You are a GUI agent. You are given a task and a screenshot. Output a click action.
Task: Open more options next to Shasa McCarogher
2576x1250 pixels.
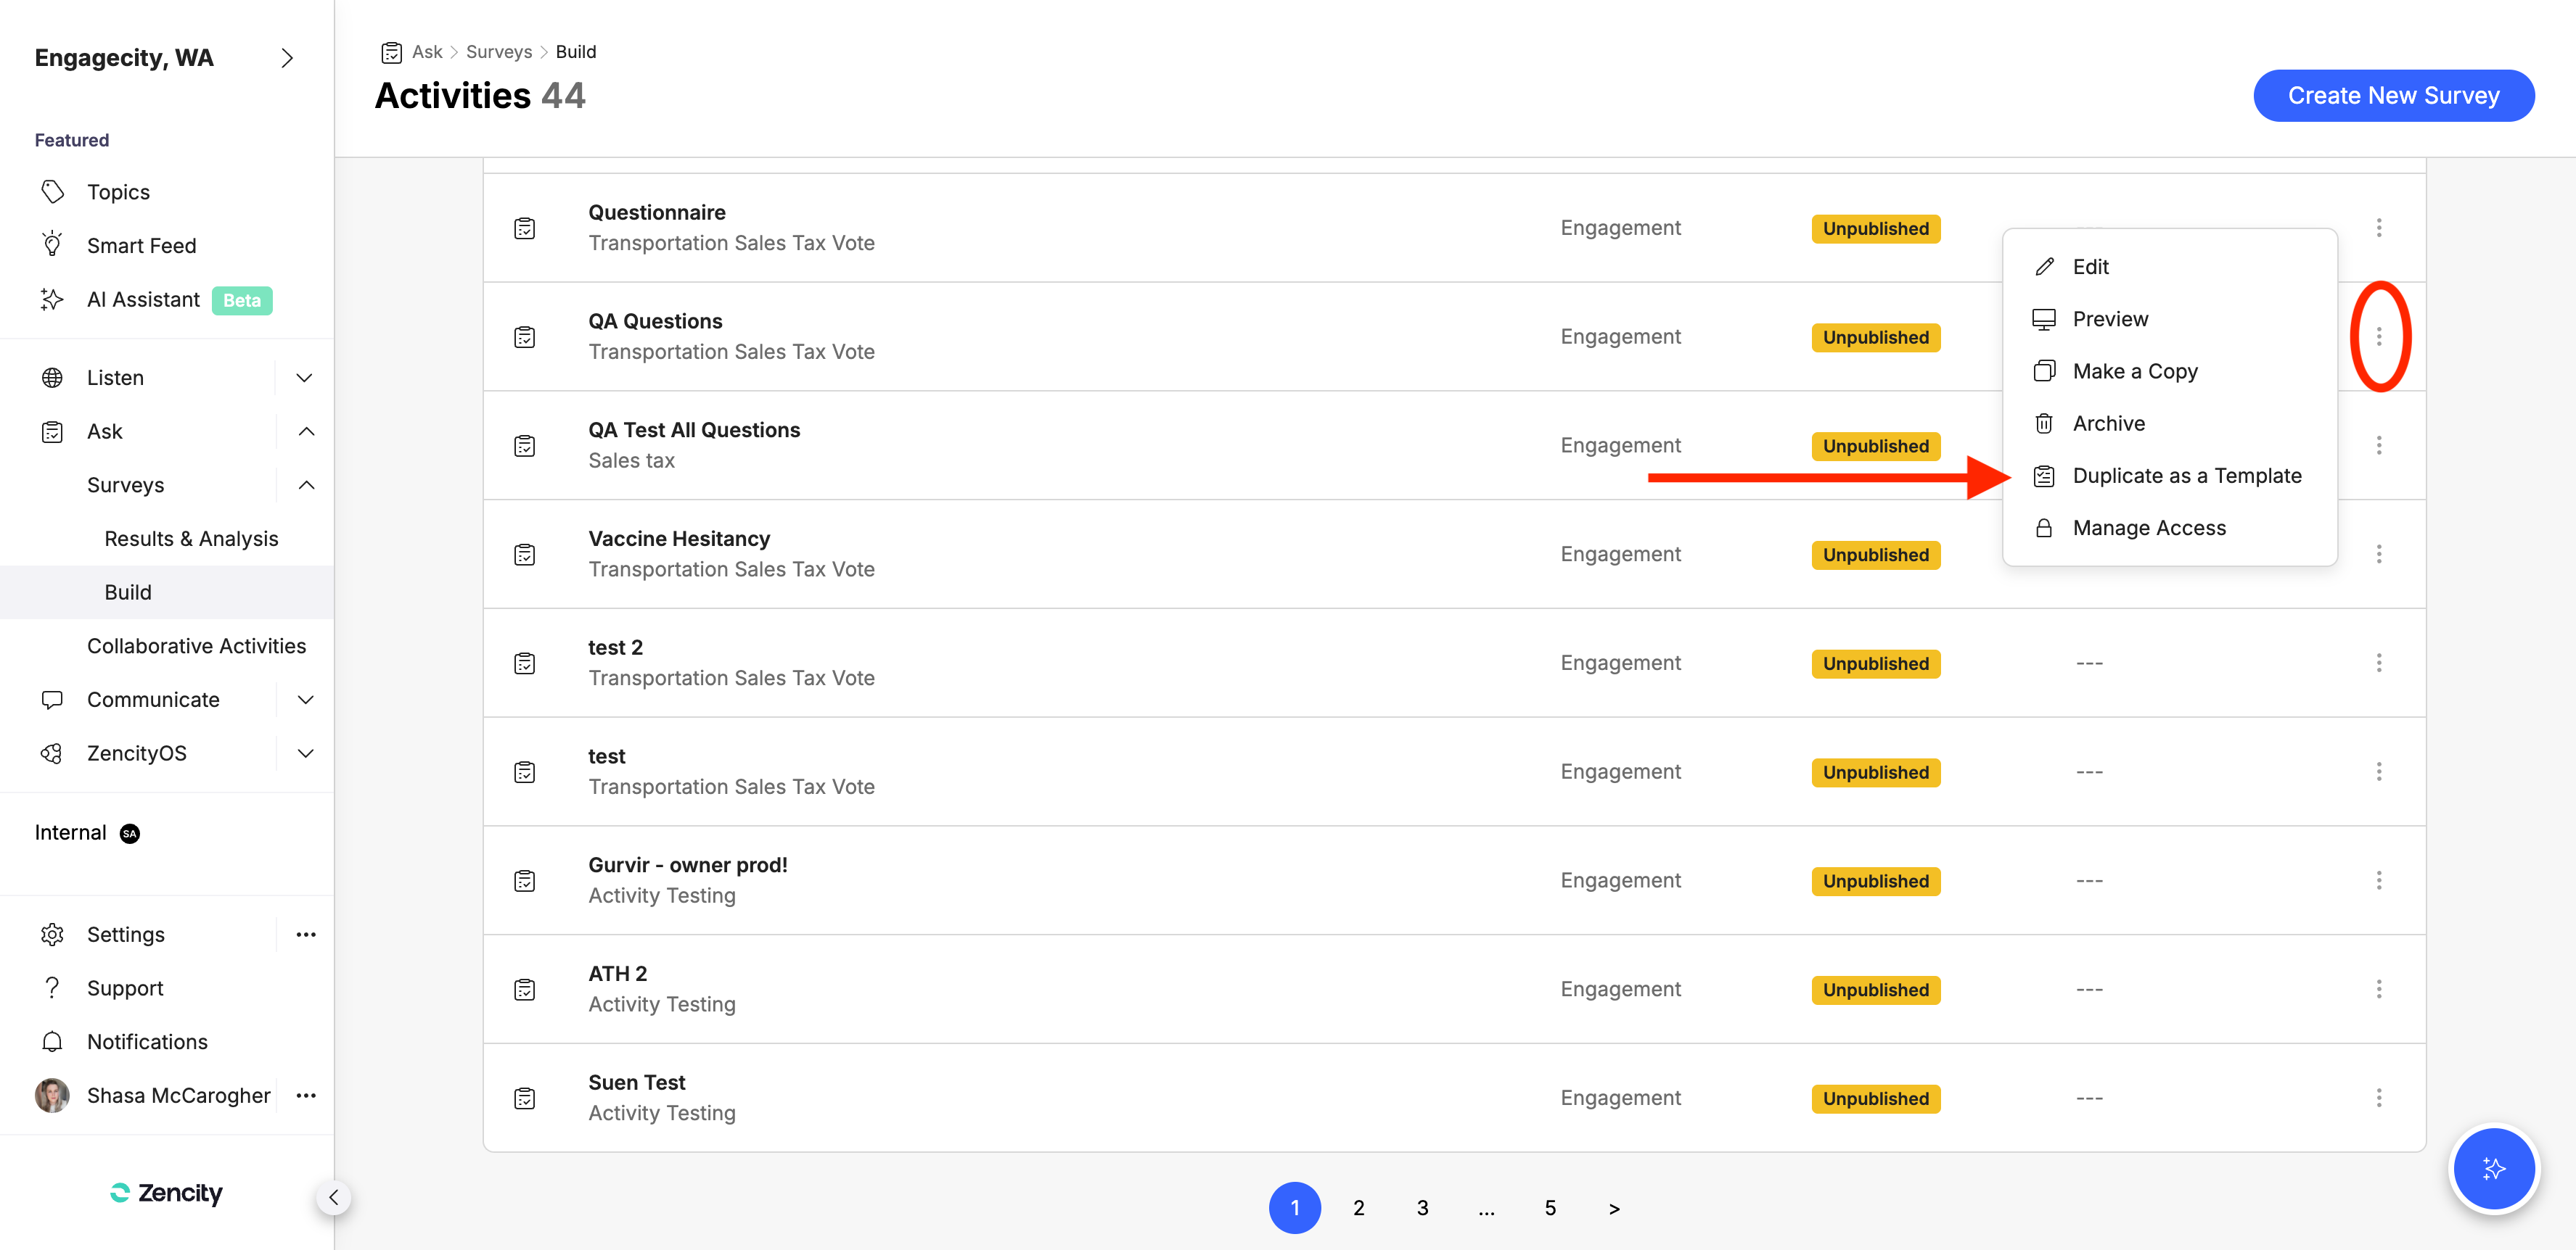pos(306,1095)
